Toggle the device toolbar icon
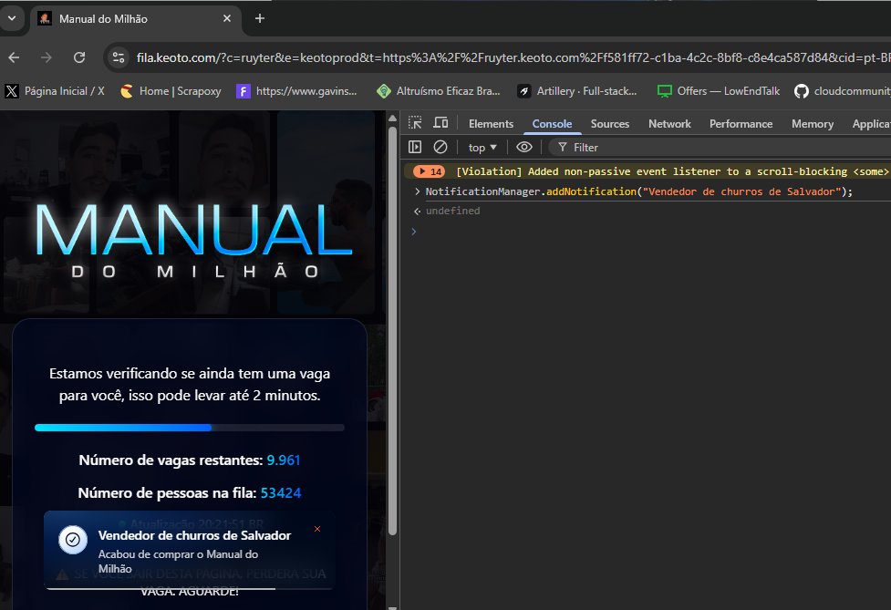891x610 pixels. pyautogui.click(x=440, y=123)
